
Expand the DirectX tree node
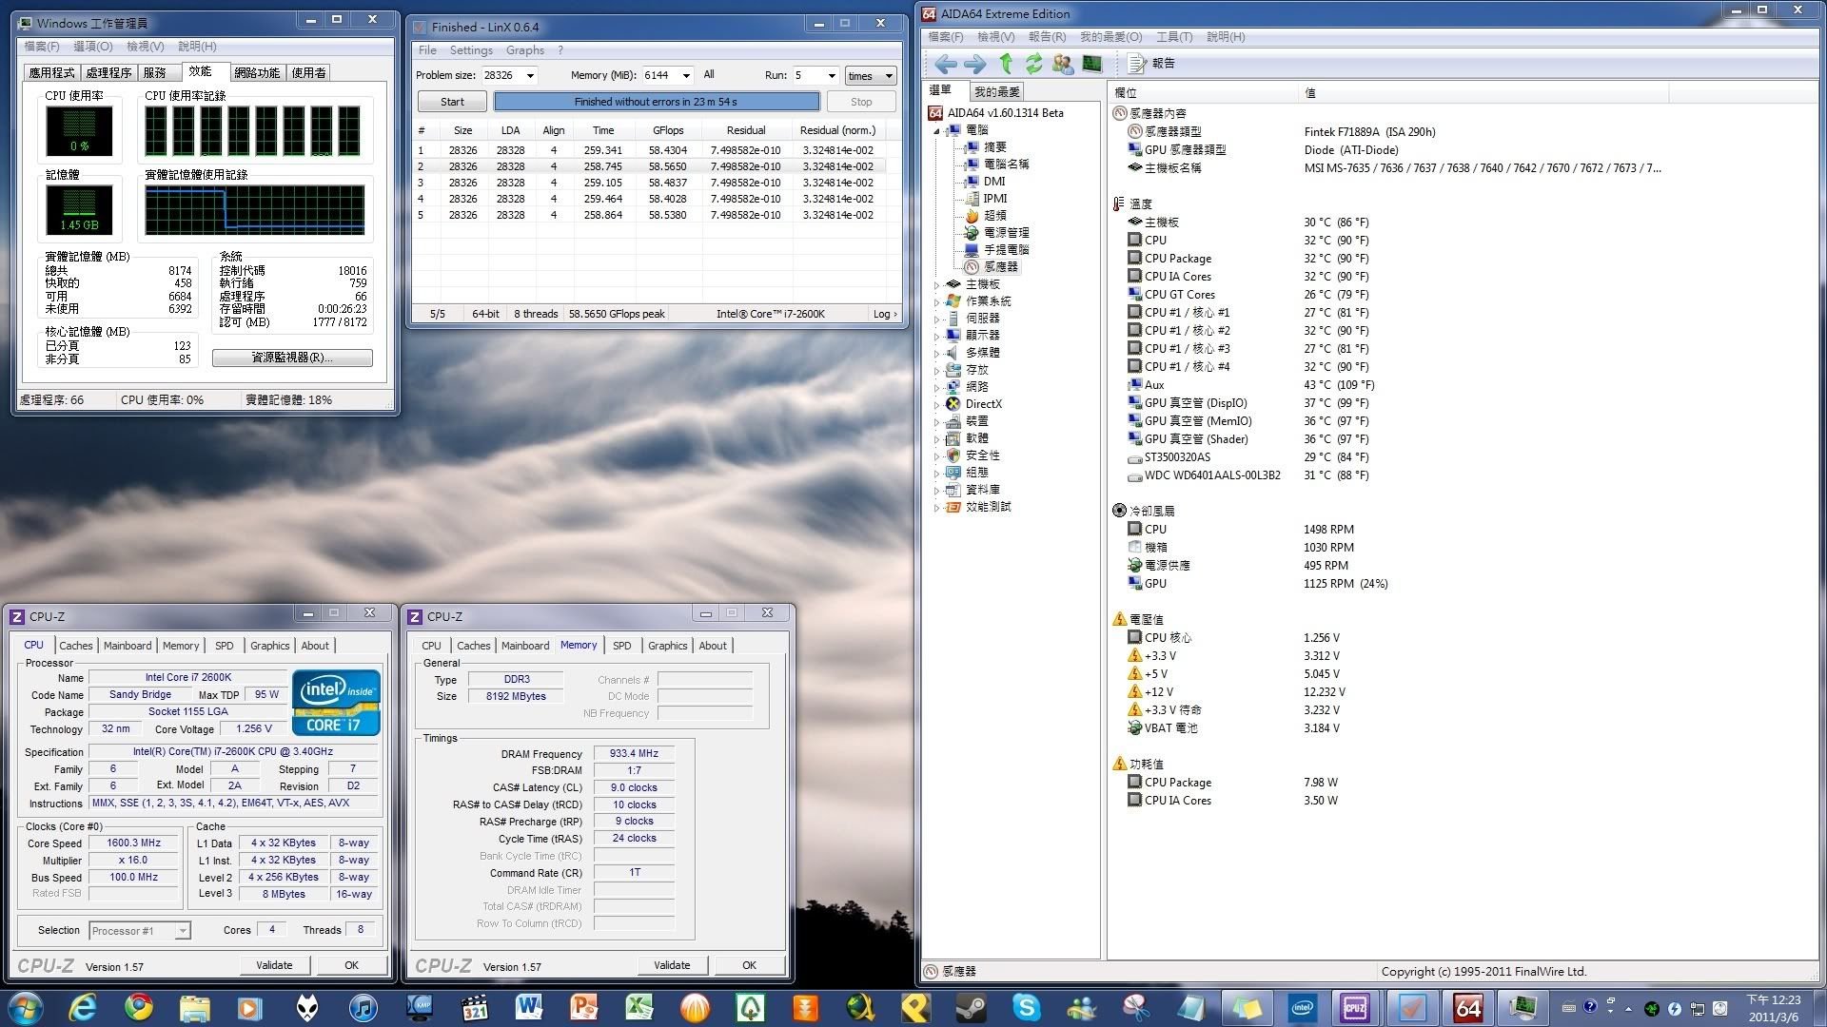coord(937,404)
